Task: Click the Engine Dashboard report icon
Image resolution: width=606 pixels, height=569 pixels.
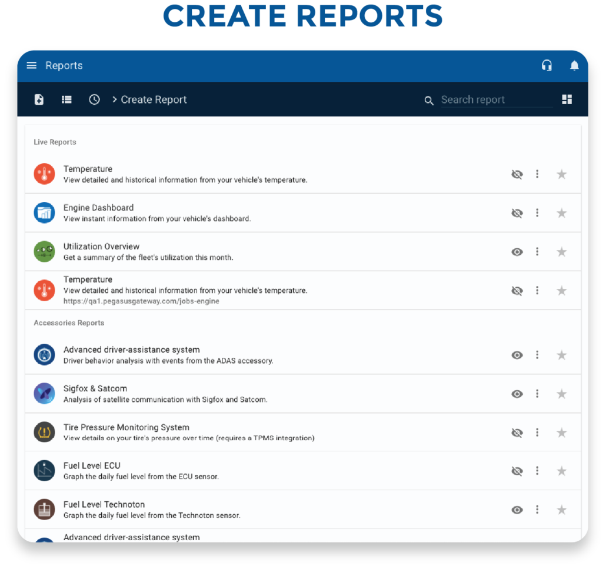Action: [x=45, y=212]
